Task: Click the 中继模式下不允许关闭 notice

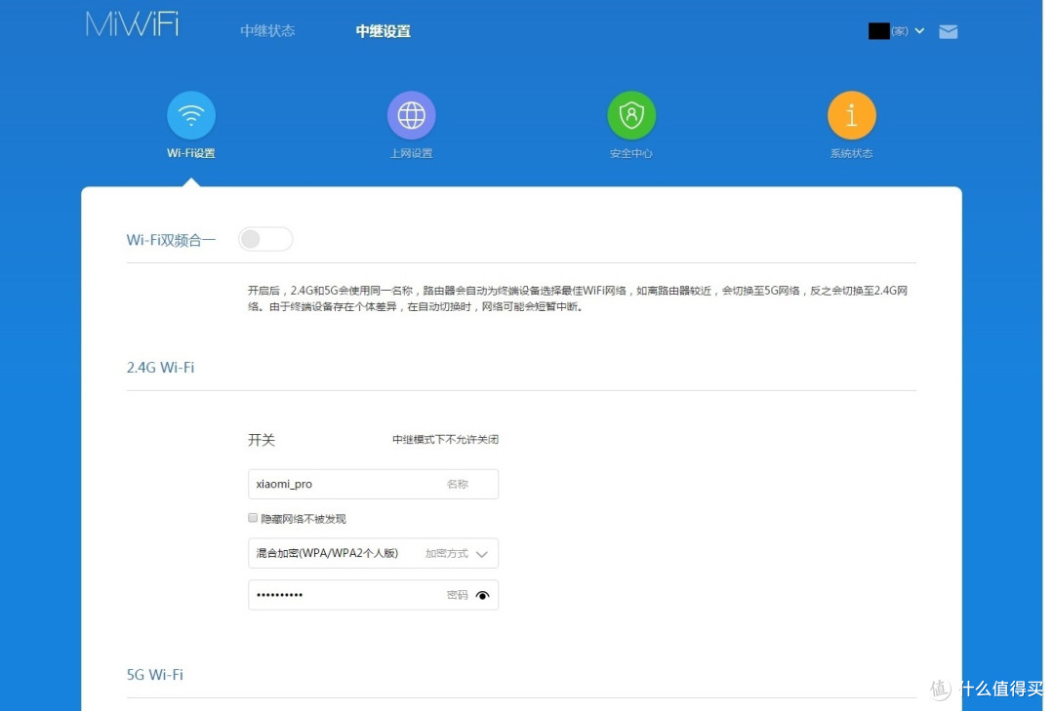Action: [446, 440]
